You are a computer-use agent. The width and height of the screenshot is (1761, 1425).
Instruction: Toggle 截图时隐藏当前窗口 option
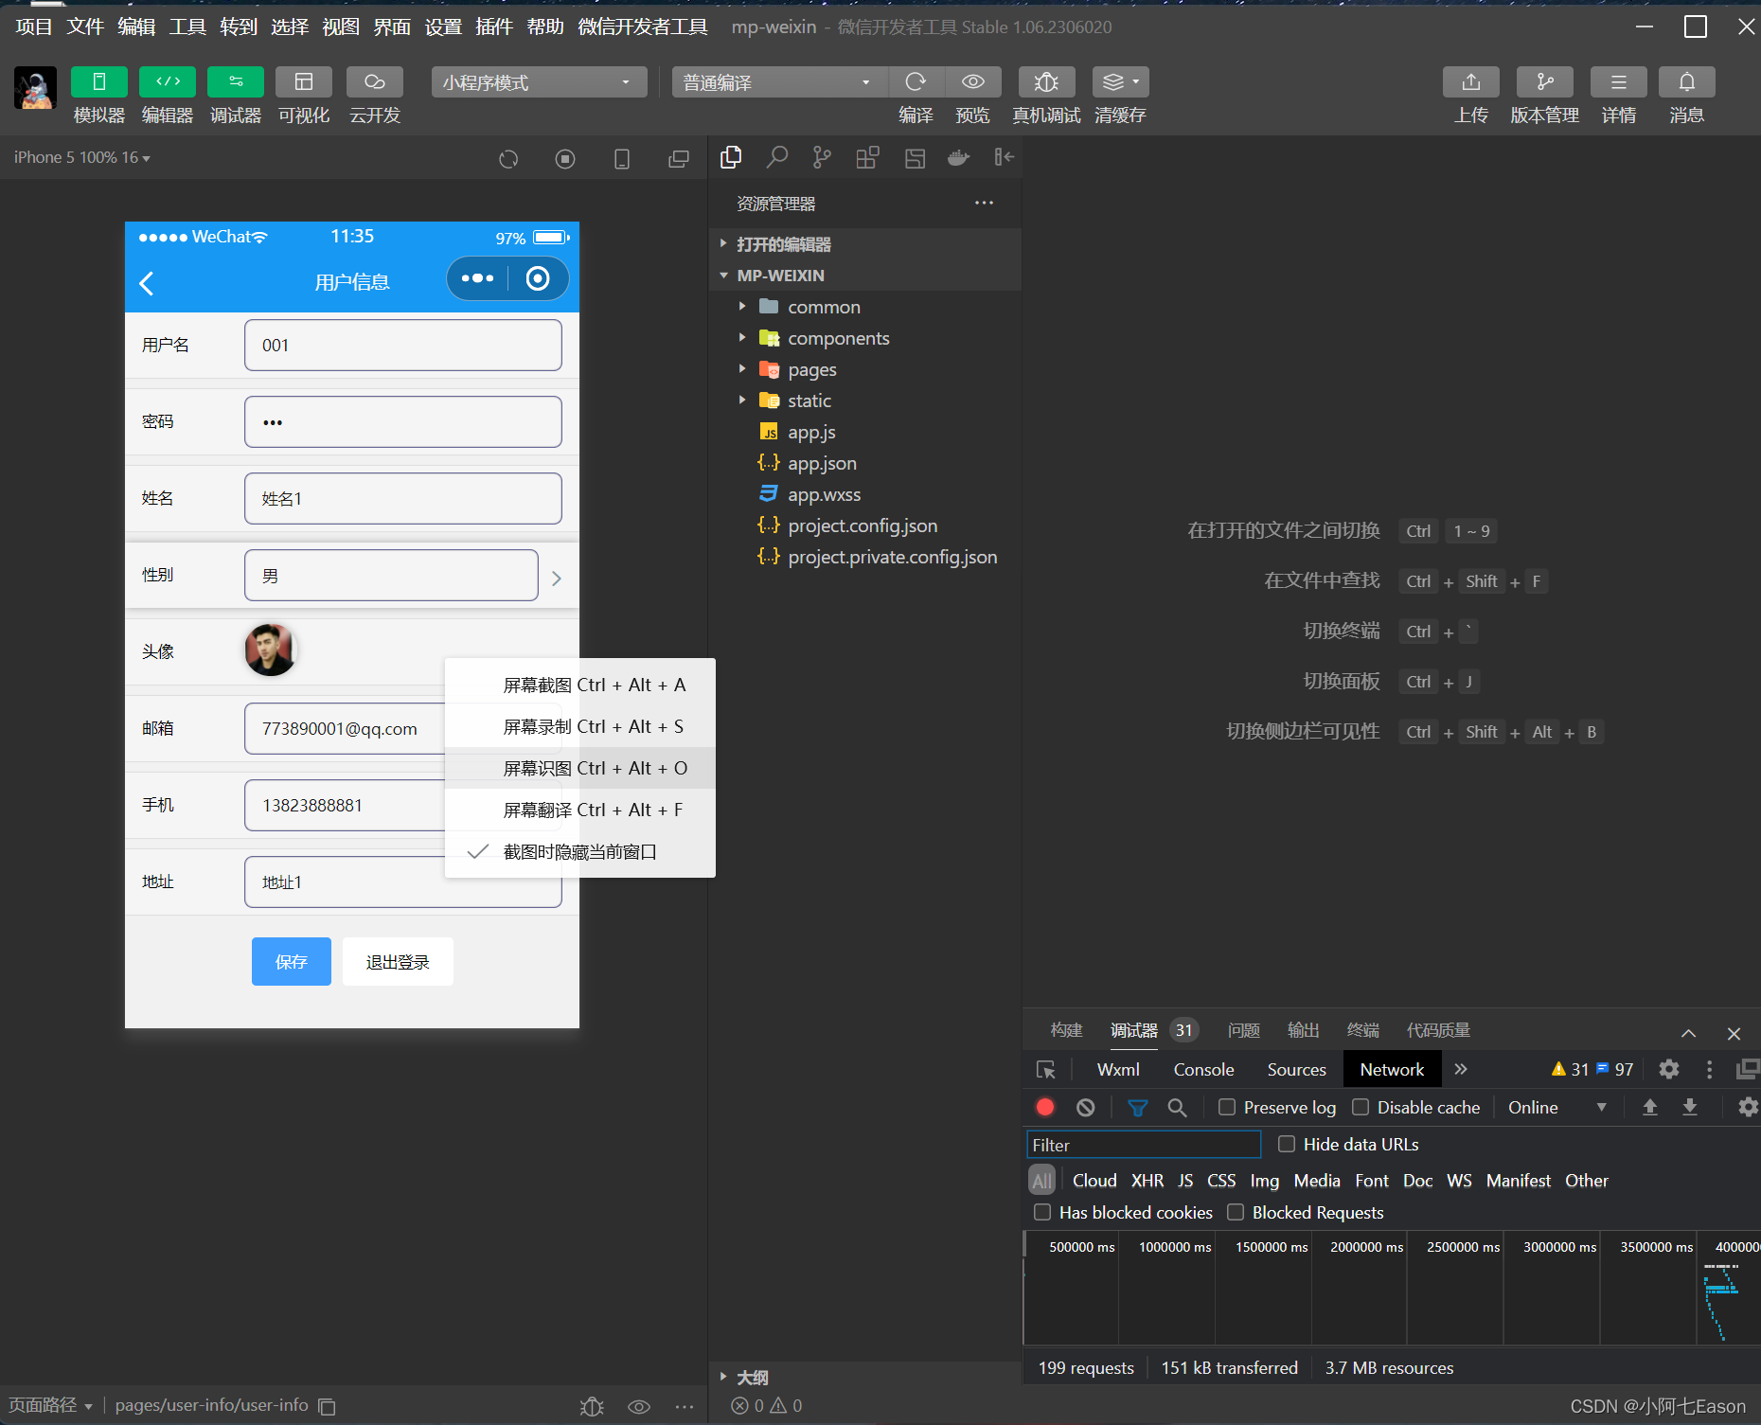coord(579,851)
